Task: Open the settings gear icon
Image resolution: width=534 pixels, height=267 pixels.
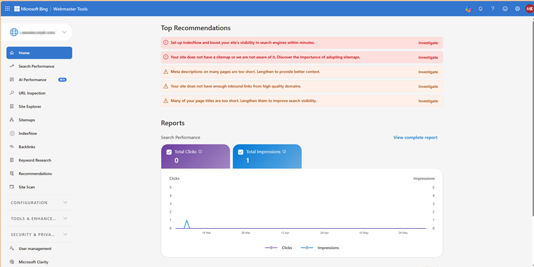Action: [x=517, y=9]
